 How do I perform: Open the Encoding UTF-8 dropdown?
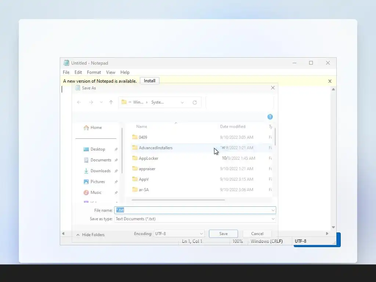point(179,234)
